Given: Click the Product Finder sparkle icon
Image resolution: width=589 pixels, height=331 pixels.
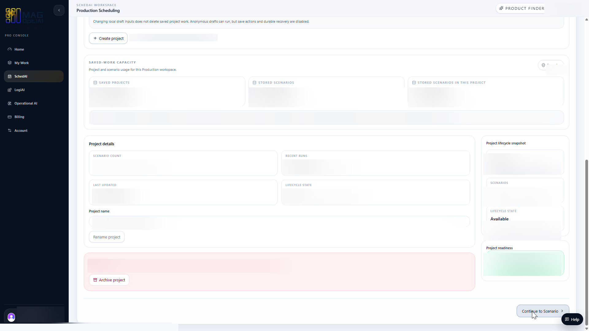Looking at the screenshot, I should pyautogui.click(x=501, y=8).
